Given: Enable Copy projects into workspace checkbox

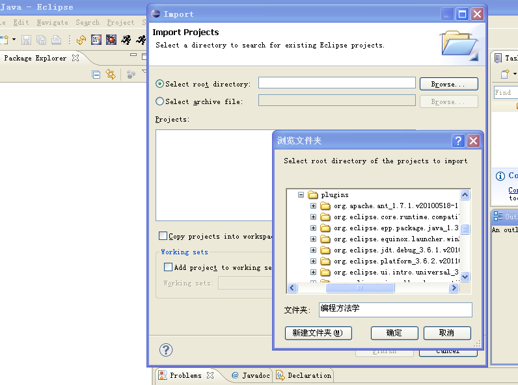Looking at the screenshot, I should [x=163, y=236].
